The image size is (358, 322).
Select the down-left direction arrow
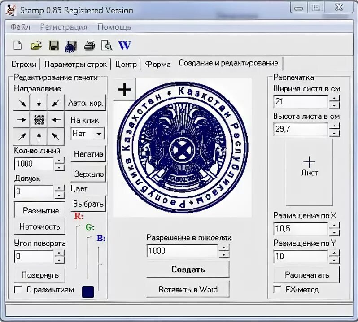(56, 103)
